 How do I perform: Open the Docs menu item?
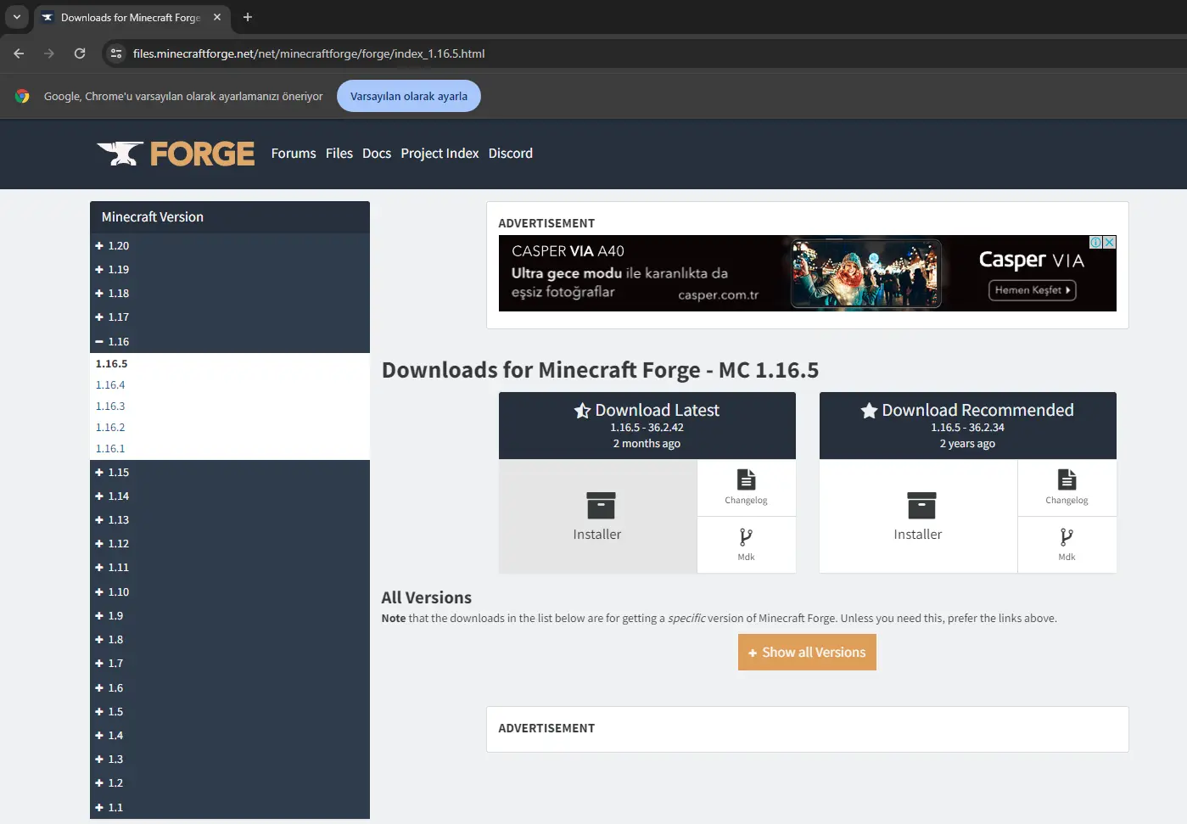[x=377, y=154]
